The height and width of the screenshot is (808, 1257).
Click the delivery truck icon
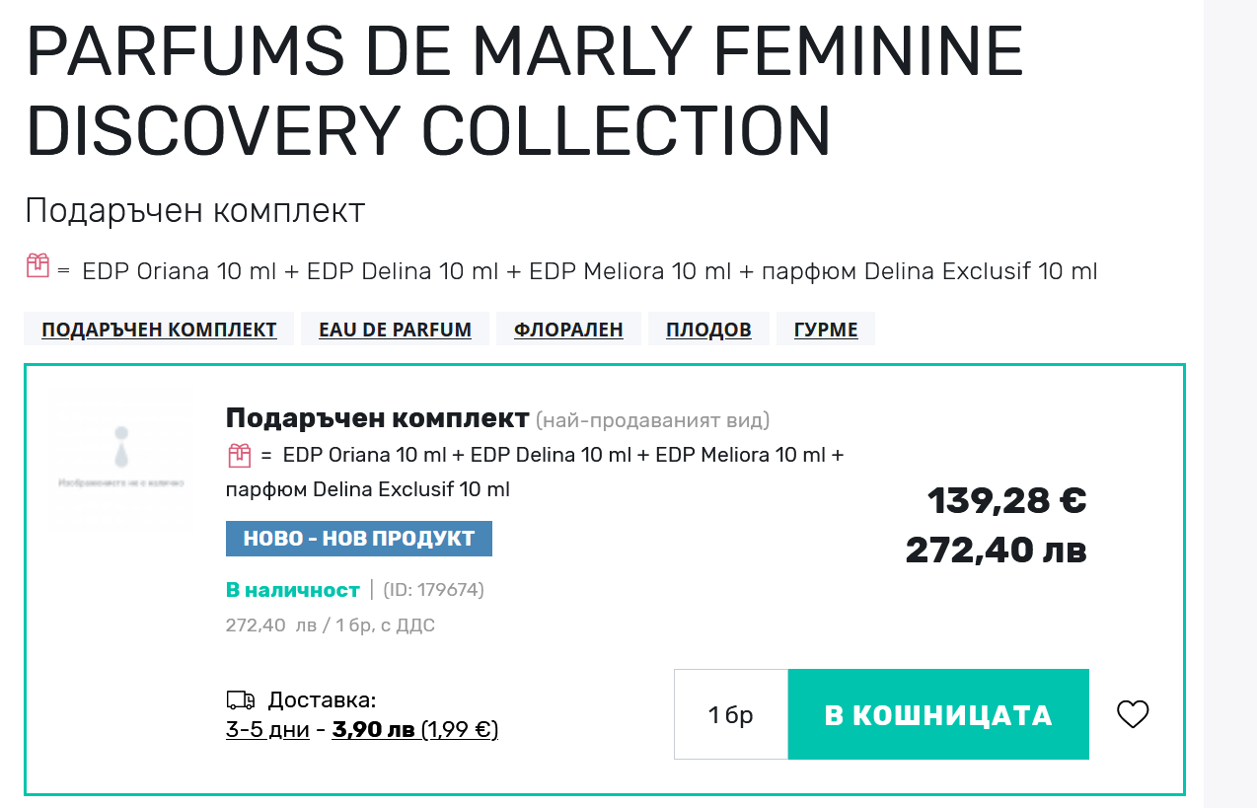[241, 700]
